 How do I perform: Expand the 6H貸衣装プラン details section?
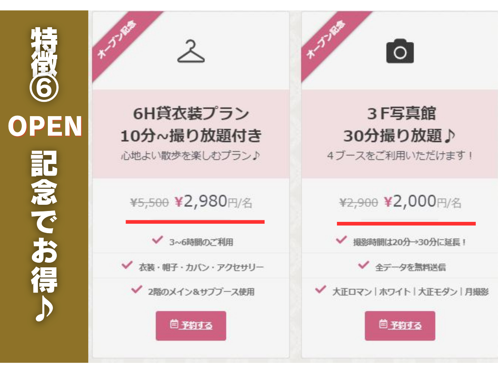click(191, 113)
